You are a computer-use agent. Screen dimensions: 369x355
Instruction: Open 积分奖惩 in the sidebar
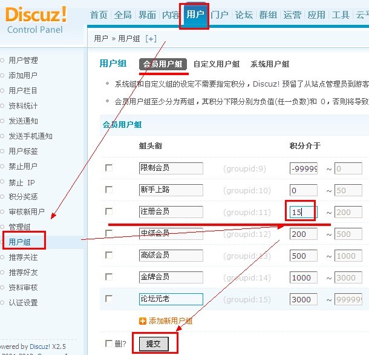click(23, 196)
